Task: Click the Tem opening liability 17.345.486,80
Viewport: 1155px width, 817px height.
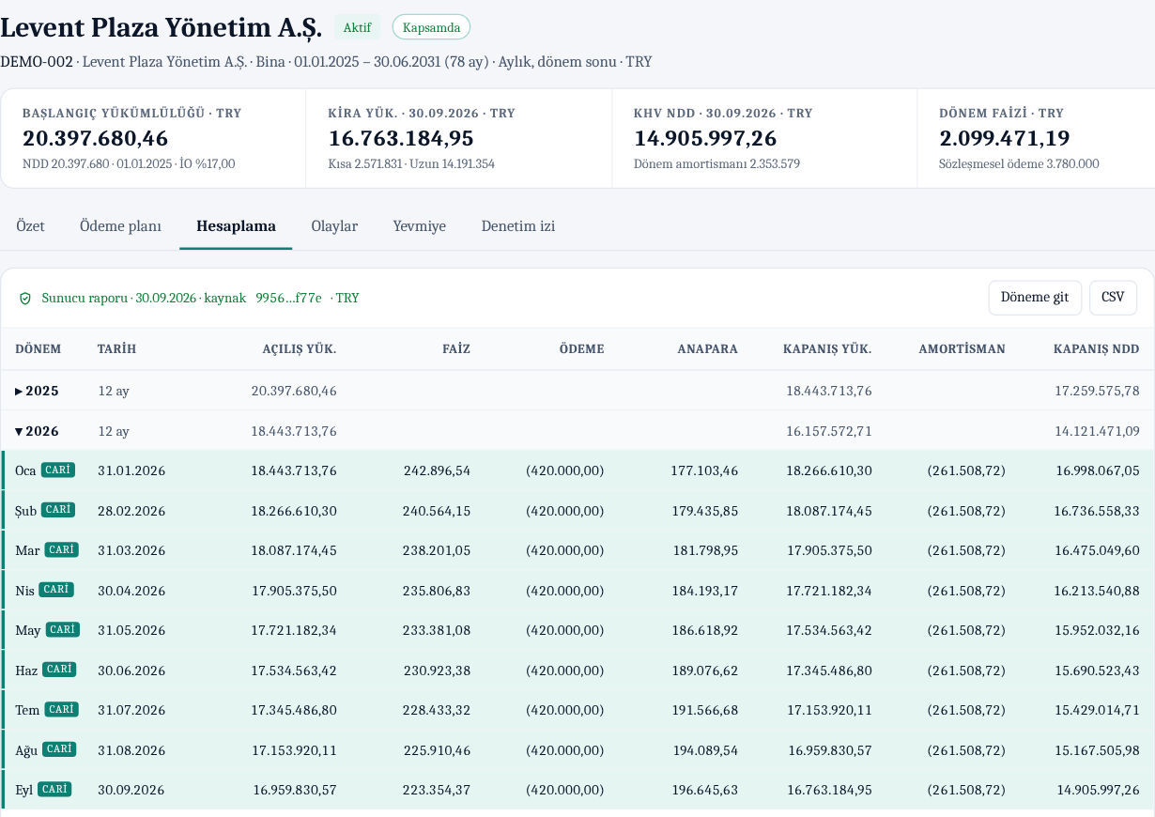Action: tap(294, 710)
